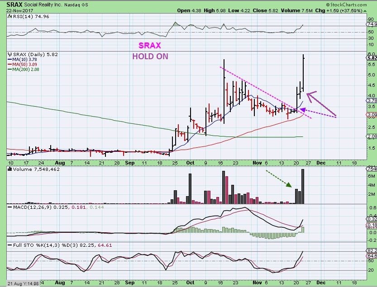The image size is (377, 287).
Task: Click the 50 level on stochastic axis
Action: pyautogui.click(x=371, y=261)
